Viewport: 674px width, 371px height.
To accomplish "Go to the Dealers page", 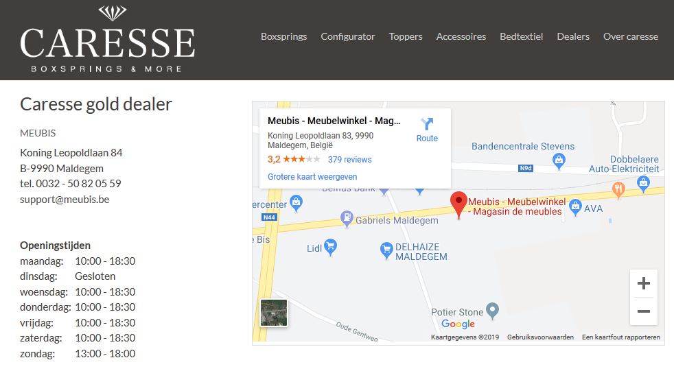I will tap(572, 36).
